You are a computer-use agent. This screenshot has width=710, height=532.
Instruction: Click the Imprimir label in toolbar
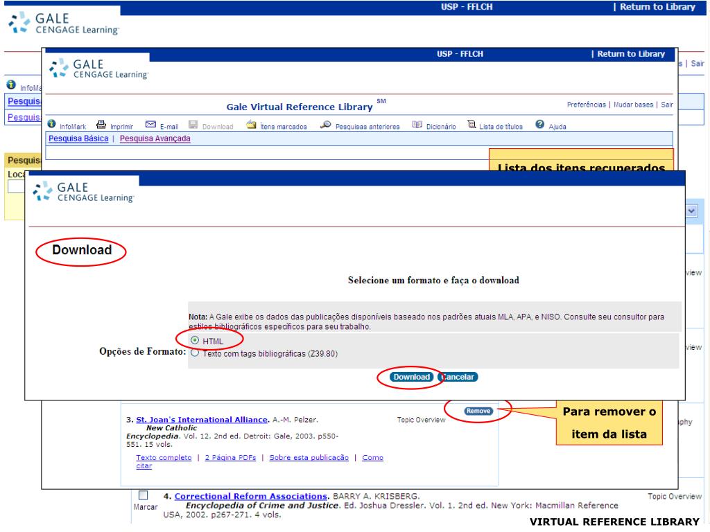click(x=122, y=127)
